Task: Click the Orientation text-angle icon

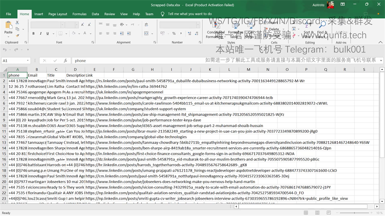Action: tap(122, 24)
